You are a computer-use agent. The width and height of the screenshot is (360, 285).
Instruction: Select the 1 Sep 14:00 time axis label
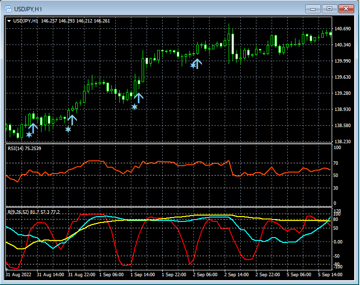(143, 275)
